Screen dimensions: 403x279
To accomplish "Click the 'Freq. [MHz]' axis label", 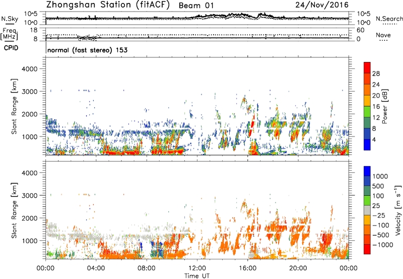I will (9, 34).
